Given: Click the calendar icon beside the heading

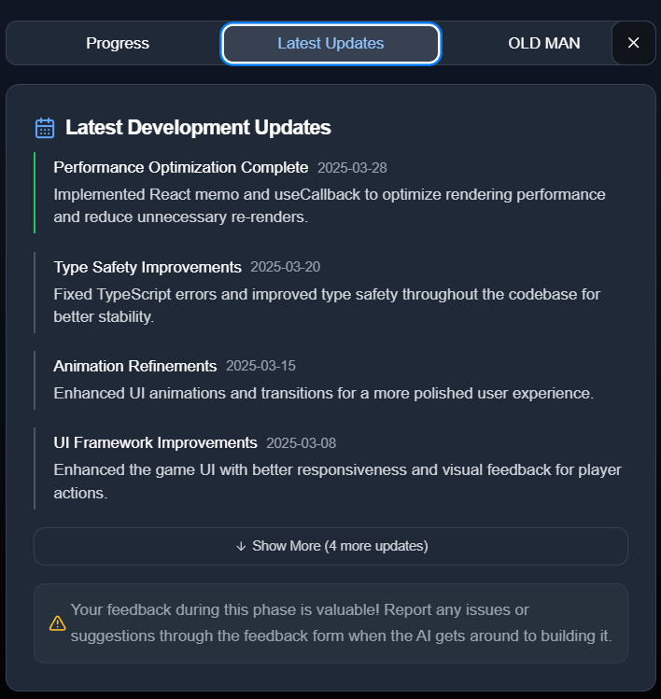Looking at the screenshot, I should pos(45,128).
